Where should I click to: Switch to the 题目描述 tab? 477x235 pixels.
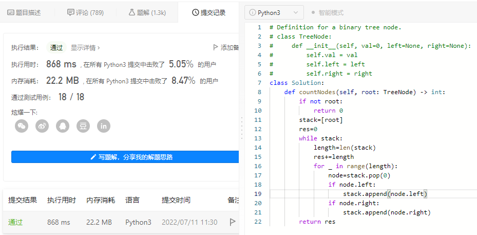coord(24,12)
